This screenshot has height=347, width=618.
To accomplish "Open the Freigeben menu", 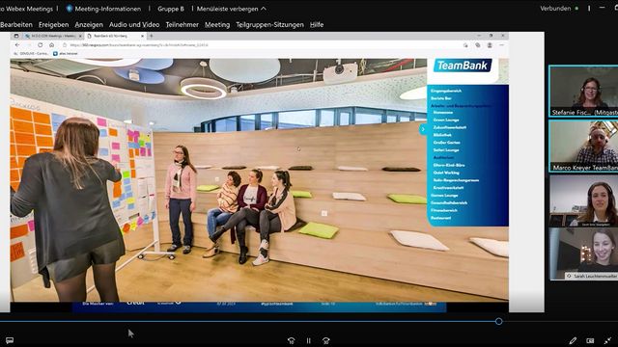I will 54,24.
